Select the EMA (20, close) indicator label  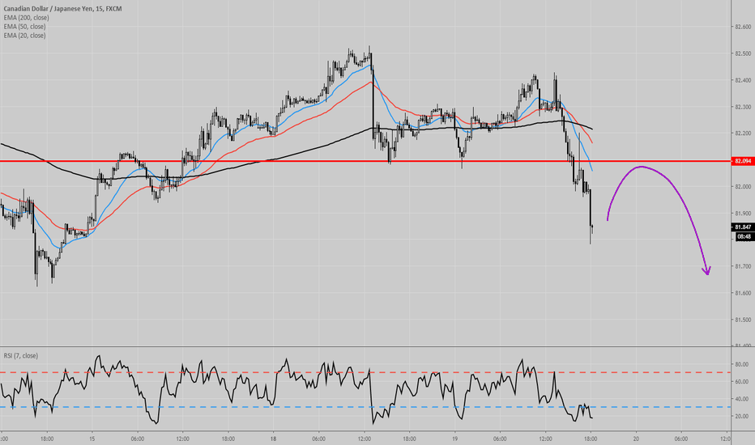(22, 36)
